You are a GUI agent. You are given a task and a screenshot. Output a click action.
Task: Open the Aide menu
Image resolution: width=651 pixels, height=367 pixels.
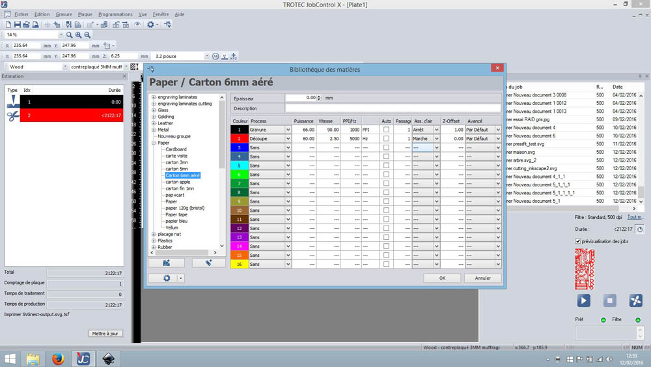click(180, 14)
